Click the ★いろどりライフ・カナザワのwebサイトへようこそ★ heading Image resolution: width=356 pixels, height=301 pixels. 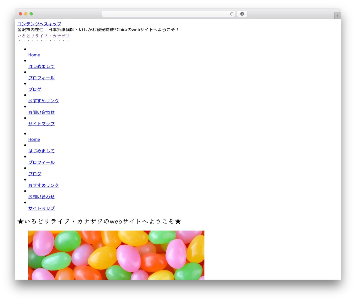point(99,221)
